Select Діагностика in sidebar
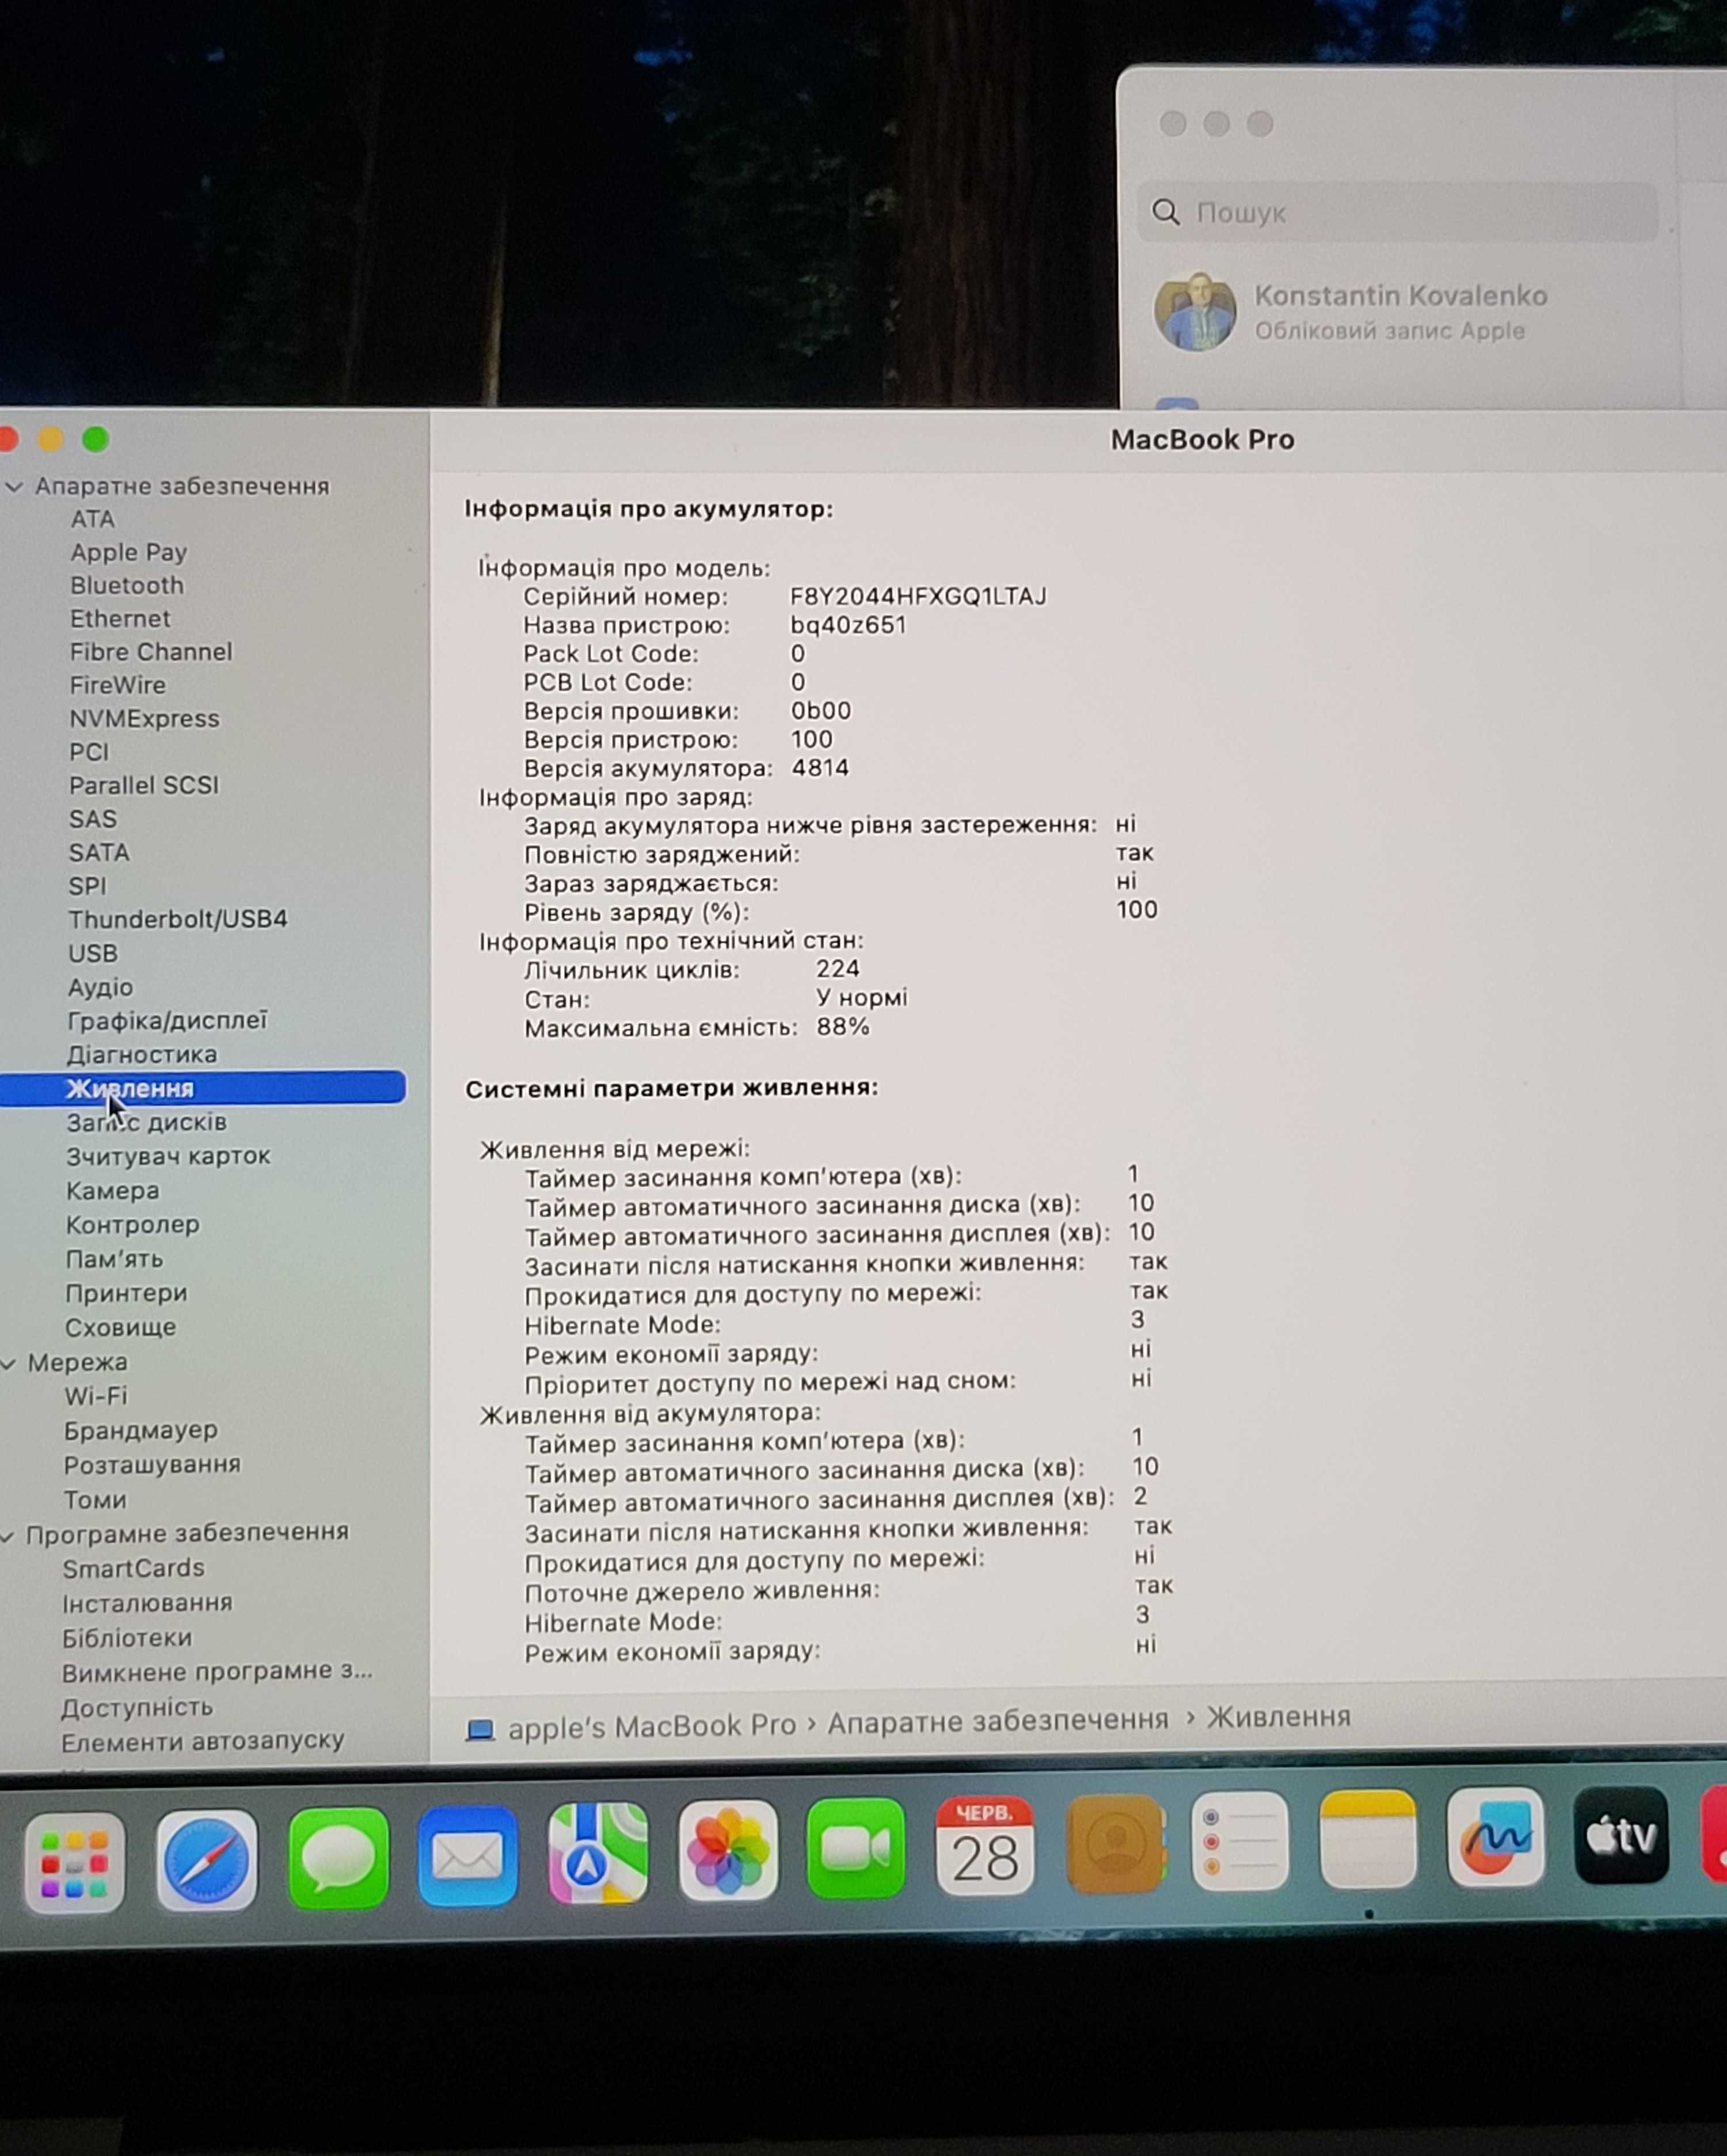This screenshot has height=2156, width=1727. [141, 1054]
